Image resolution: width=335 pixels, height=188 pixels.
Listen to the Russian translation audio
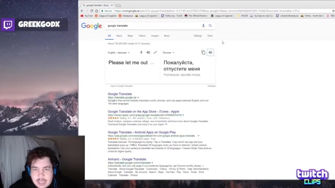point(211,52)
